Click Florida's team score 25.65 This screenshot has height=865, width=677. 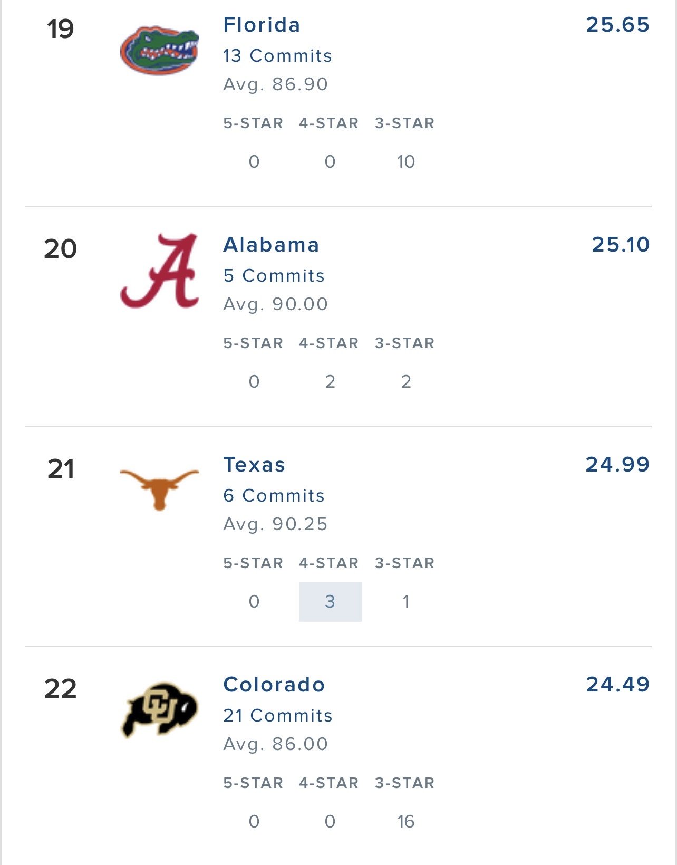[617, 25]
